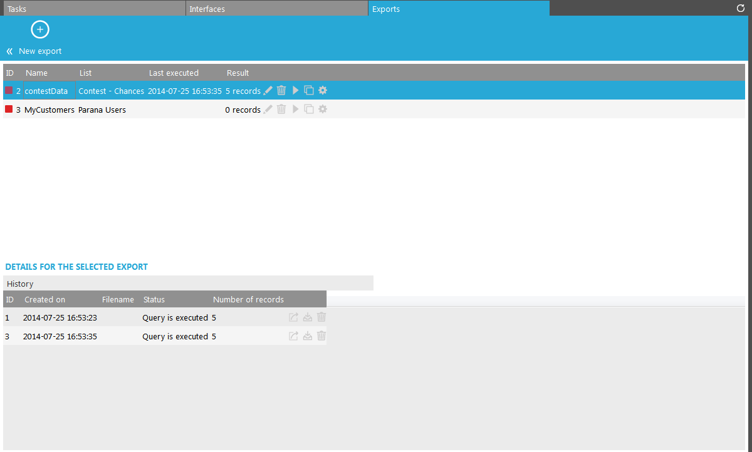752x452 pixels.
Task: Execute the MyCustomers export
Action: (296, 110)
